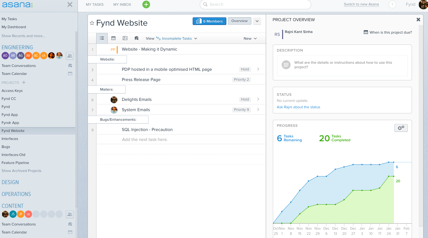Click the AR member avatar

13,55
